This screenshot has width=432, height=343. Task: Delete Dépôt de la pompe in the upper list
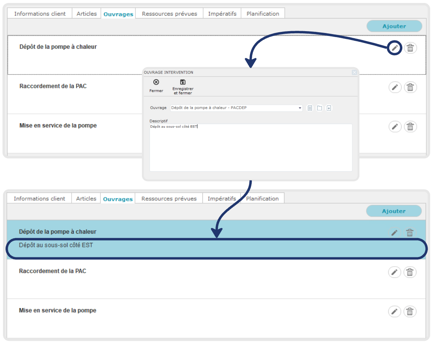pos(410,48)
